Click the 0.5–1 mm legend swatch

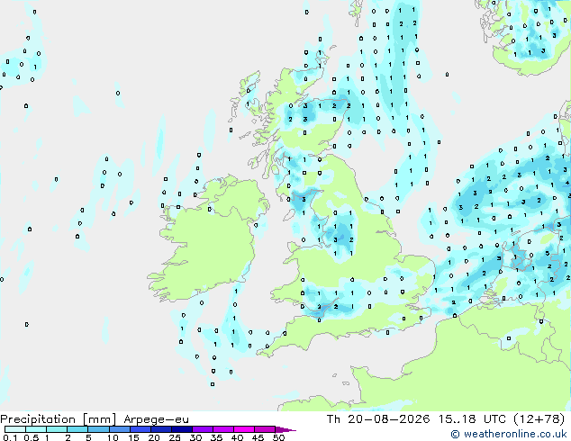click(x=36, y=429)
